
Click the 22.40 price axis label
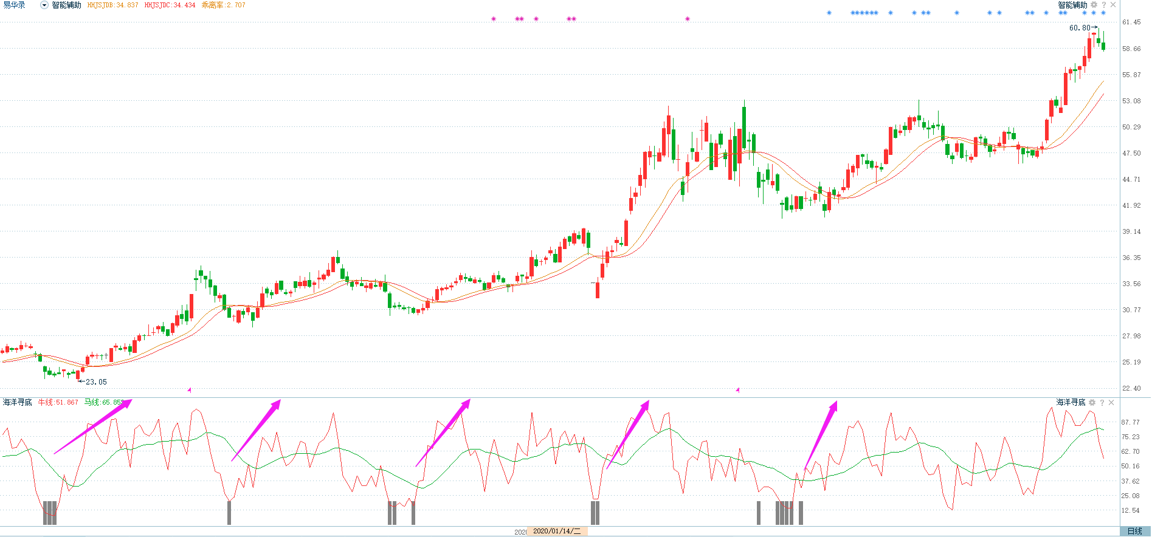(x=1131, y=388)
